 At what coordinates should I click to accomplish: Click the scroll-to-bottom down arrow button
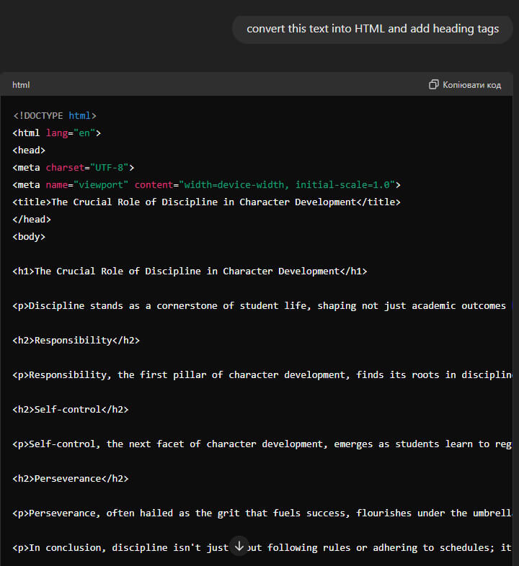239,546
